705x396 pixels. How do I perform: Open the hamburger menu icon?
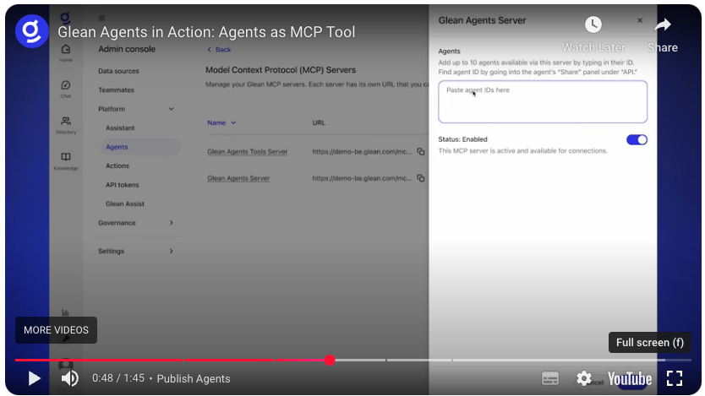click(x=101, y=19)
